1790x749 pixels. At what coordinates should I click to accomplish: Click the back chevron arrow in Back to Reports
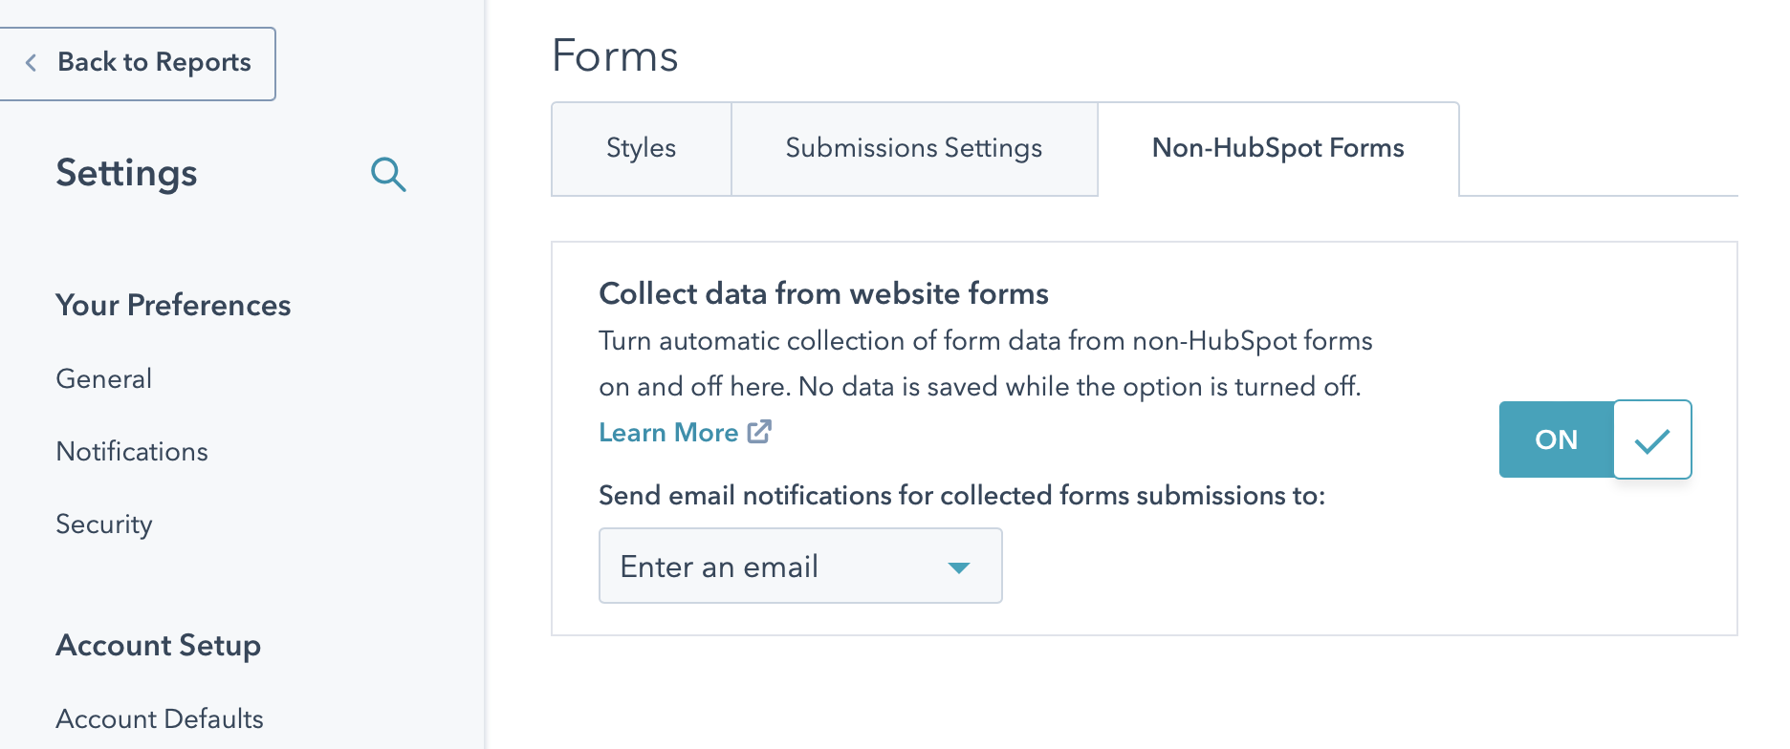pyautogui.click(x=32, y=63)
